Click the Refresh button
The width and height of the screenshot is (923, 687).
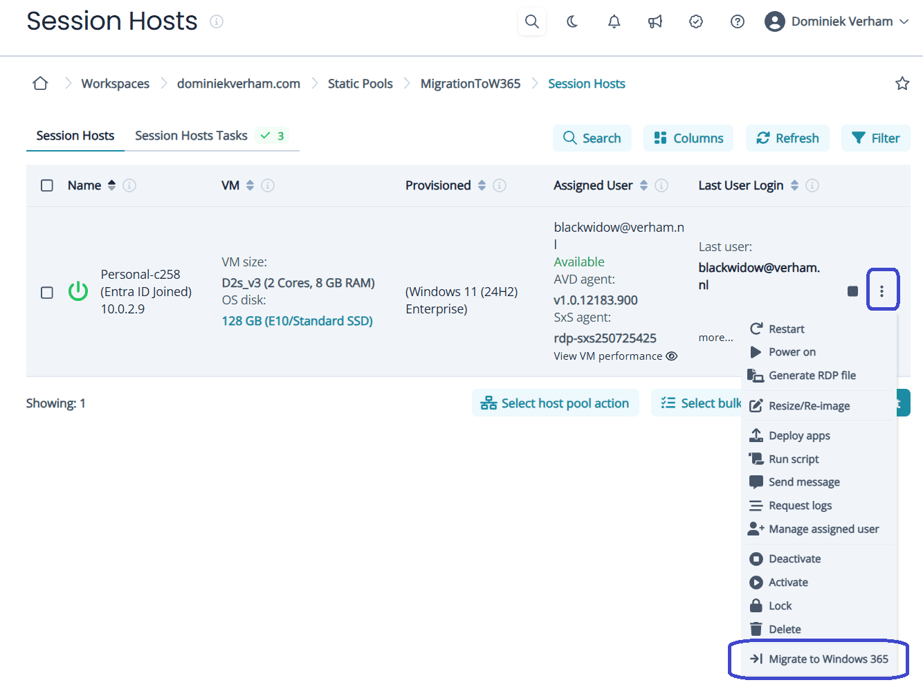787,138
